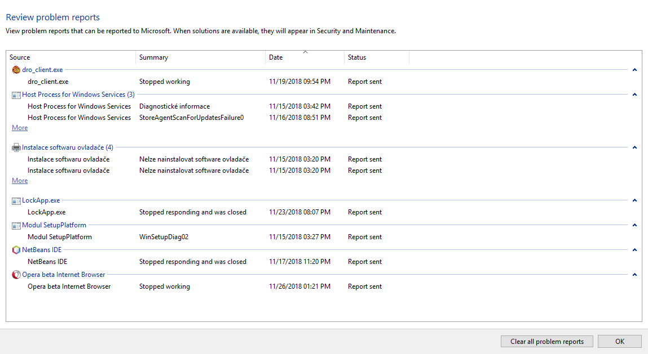Collapse the NetBeans IDE group

click(634, 250)
